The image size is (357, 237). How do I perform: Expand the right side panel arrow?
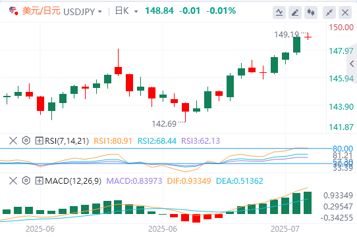tap(352, 64)
